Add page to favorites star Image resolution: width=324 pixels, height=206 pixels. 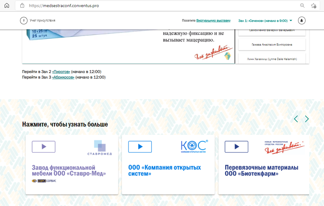point(314,6)
